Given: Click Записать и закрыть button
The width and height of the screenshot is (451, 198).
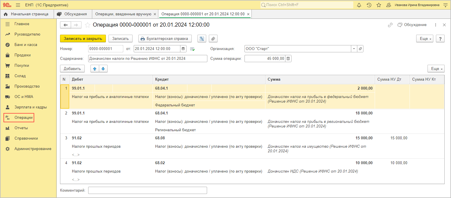Looking at the screenshot, I should click(x=83, y=38).
